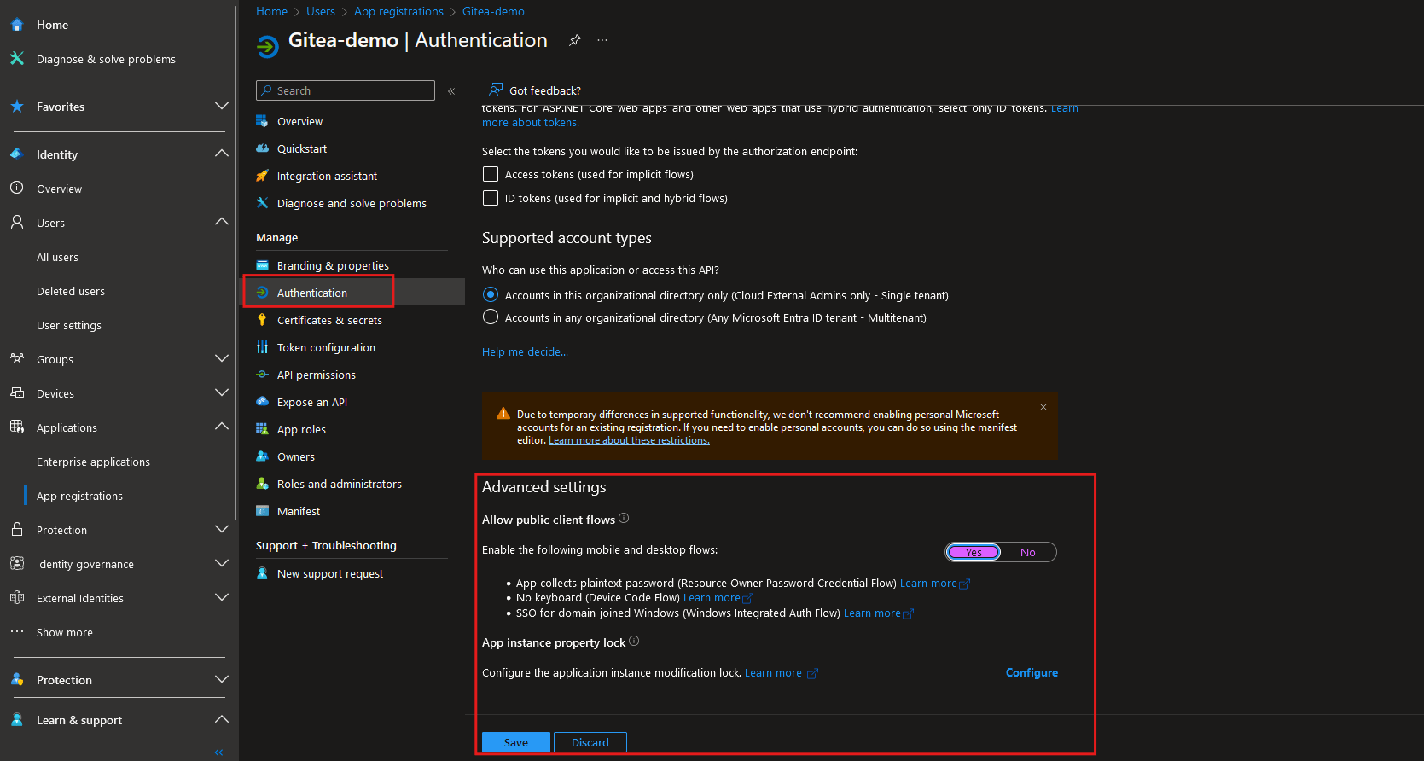Set public client flows toggle to Yes
Image resolution: width=1424 pixels, height=761 pixels.
point(974,552)
